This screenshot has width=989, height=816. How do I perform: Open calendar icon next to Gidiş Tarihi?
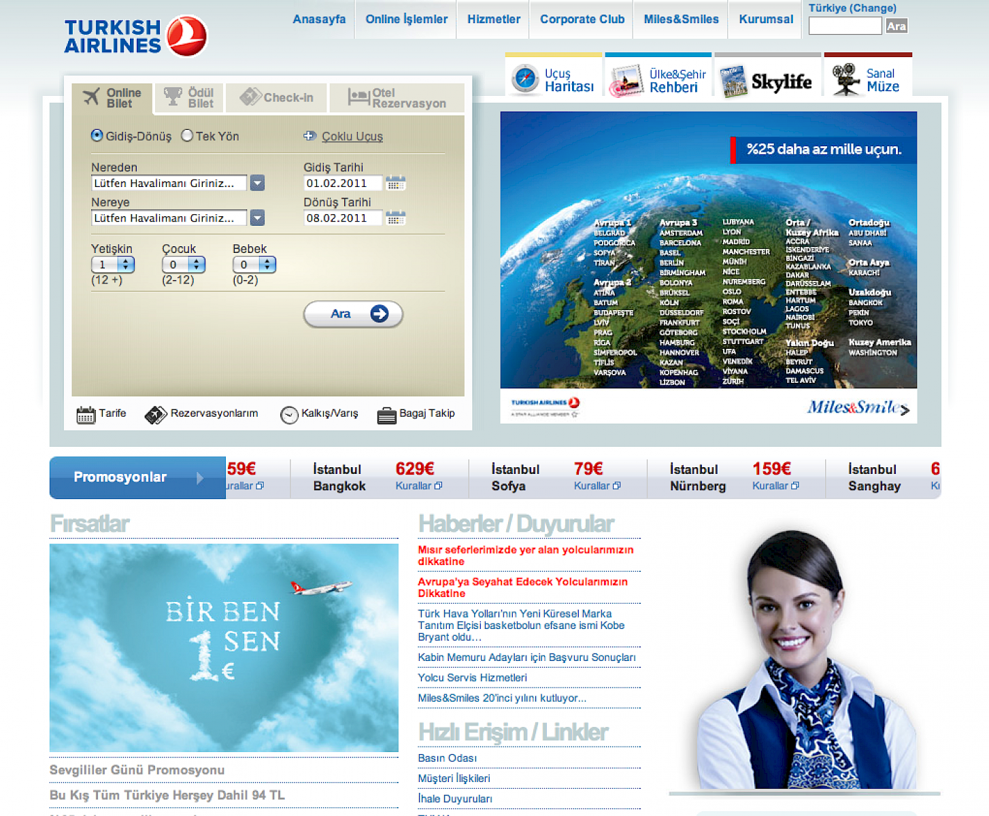(395, 183)
